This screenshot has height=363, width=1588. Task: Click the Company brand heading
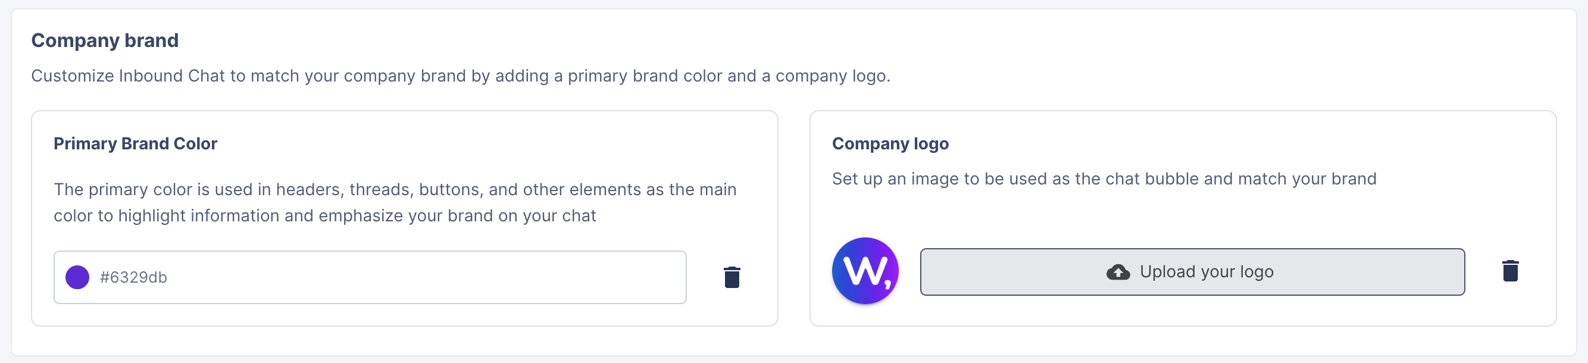click(x=105, y=40)
